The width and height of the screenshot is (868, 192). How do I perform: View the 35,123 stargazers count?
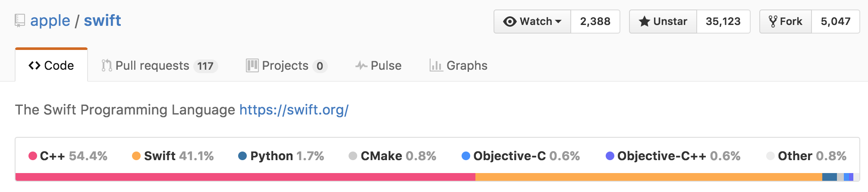coord(723,22)
